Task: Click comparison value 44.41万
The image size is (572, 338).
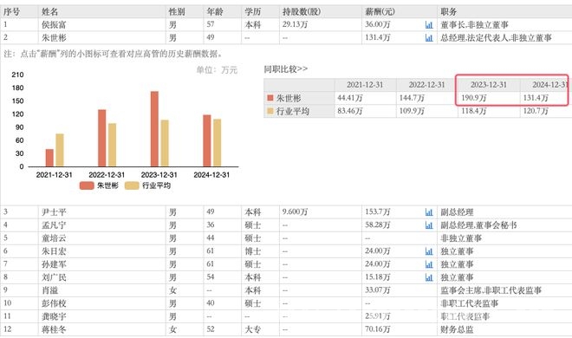Action: pos(350,98)
